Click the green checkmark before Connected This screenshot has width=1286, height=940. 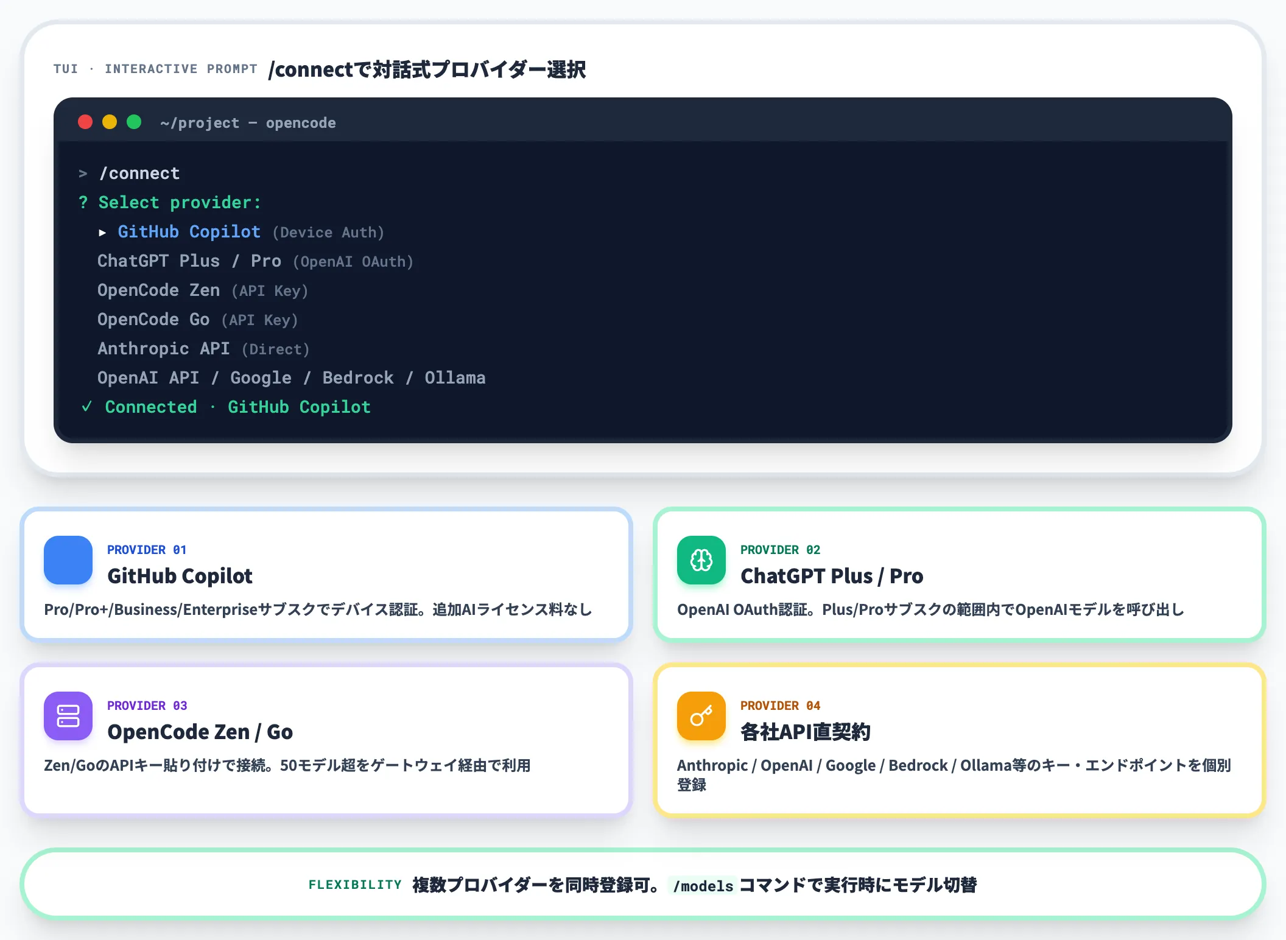[86, 406]
